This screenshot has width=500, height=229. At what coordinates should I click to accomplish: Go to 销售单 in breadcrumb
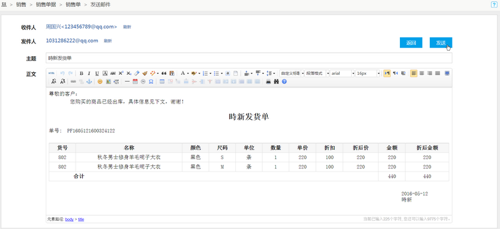coord(73,5)
